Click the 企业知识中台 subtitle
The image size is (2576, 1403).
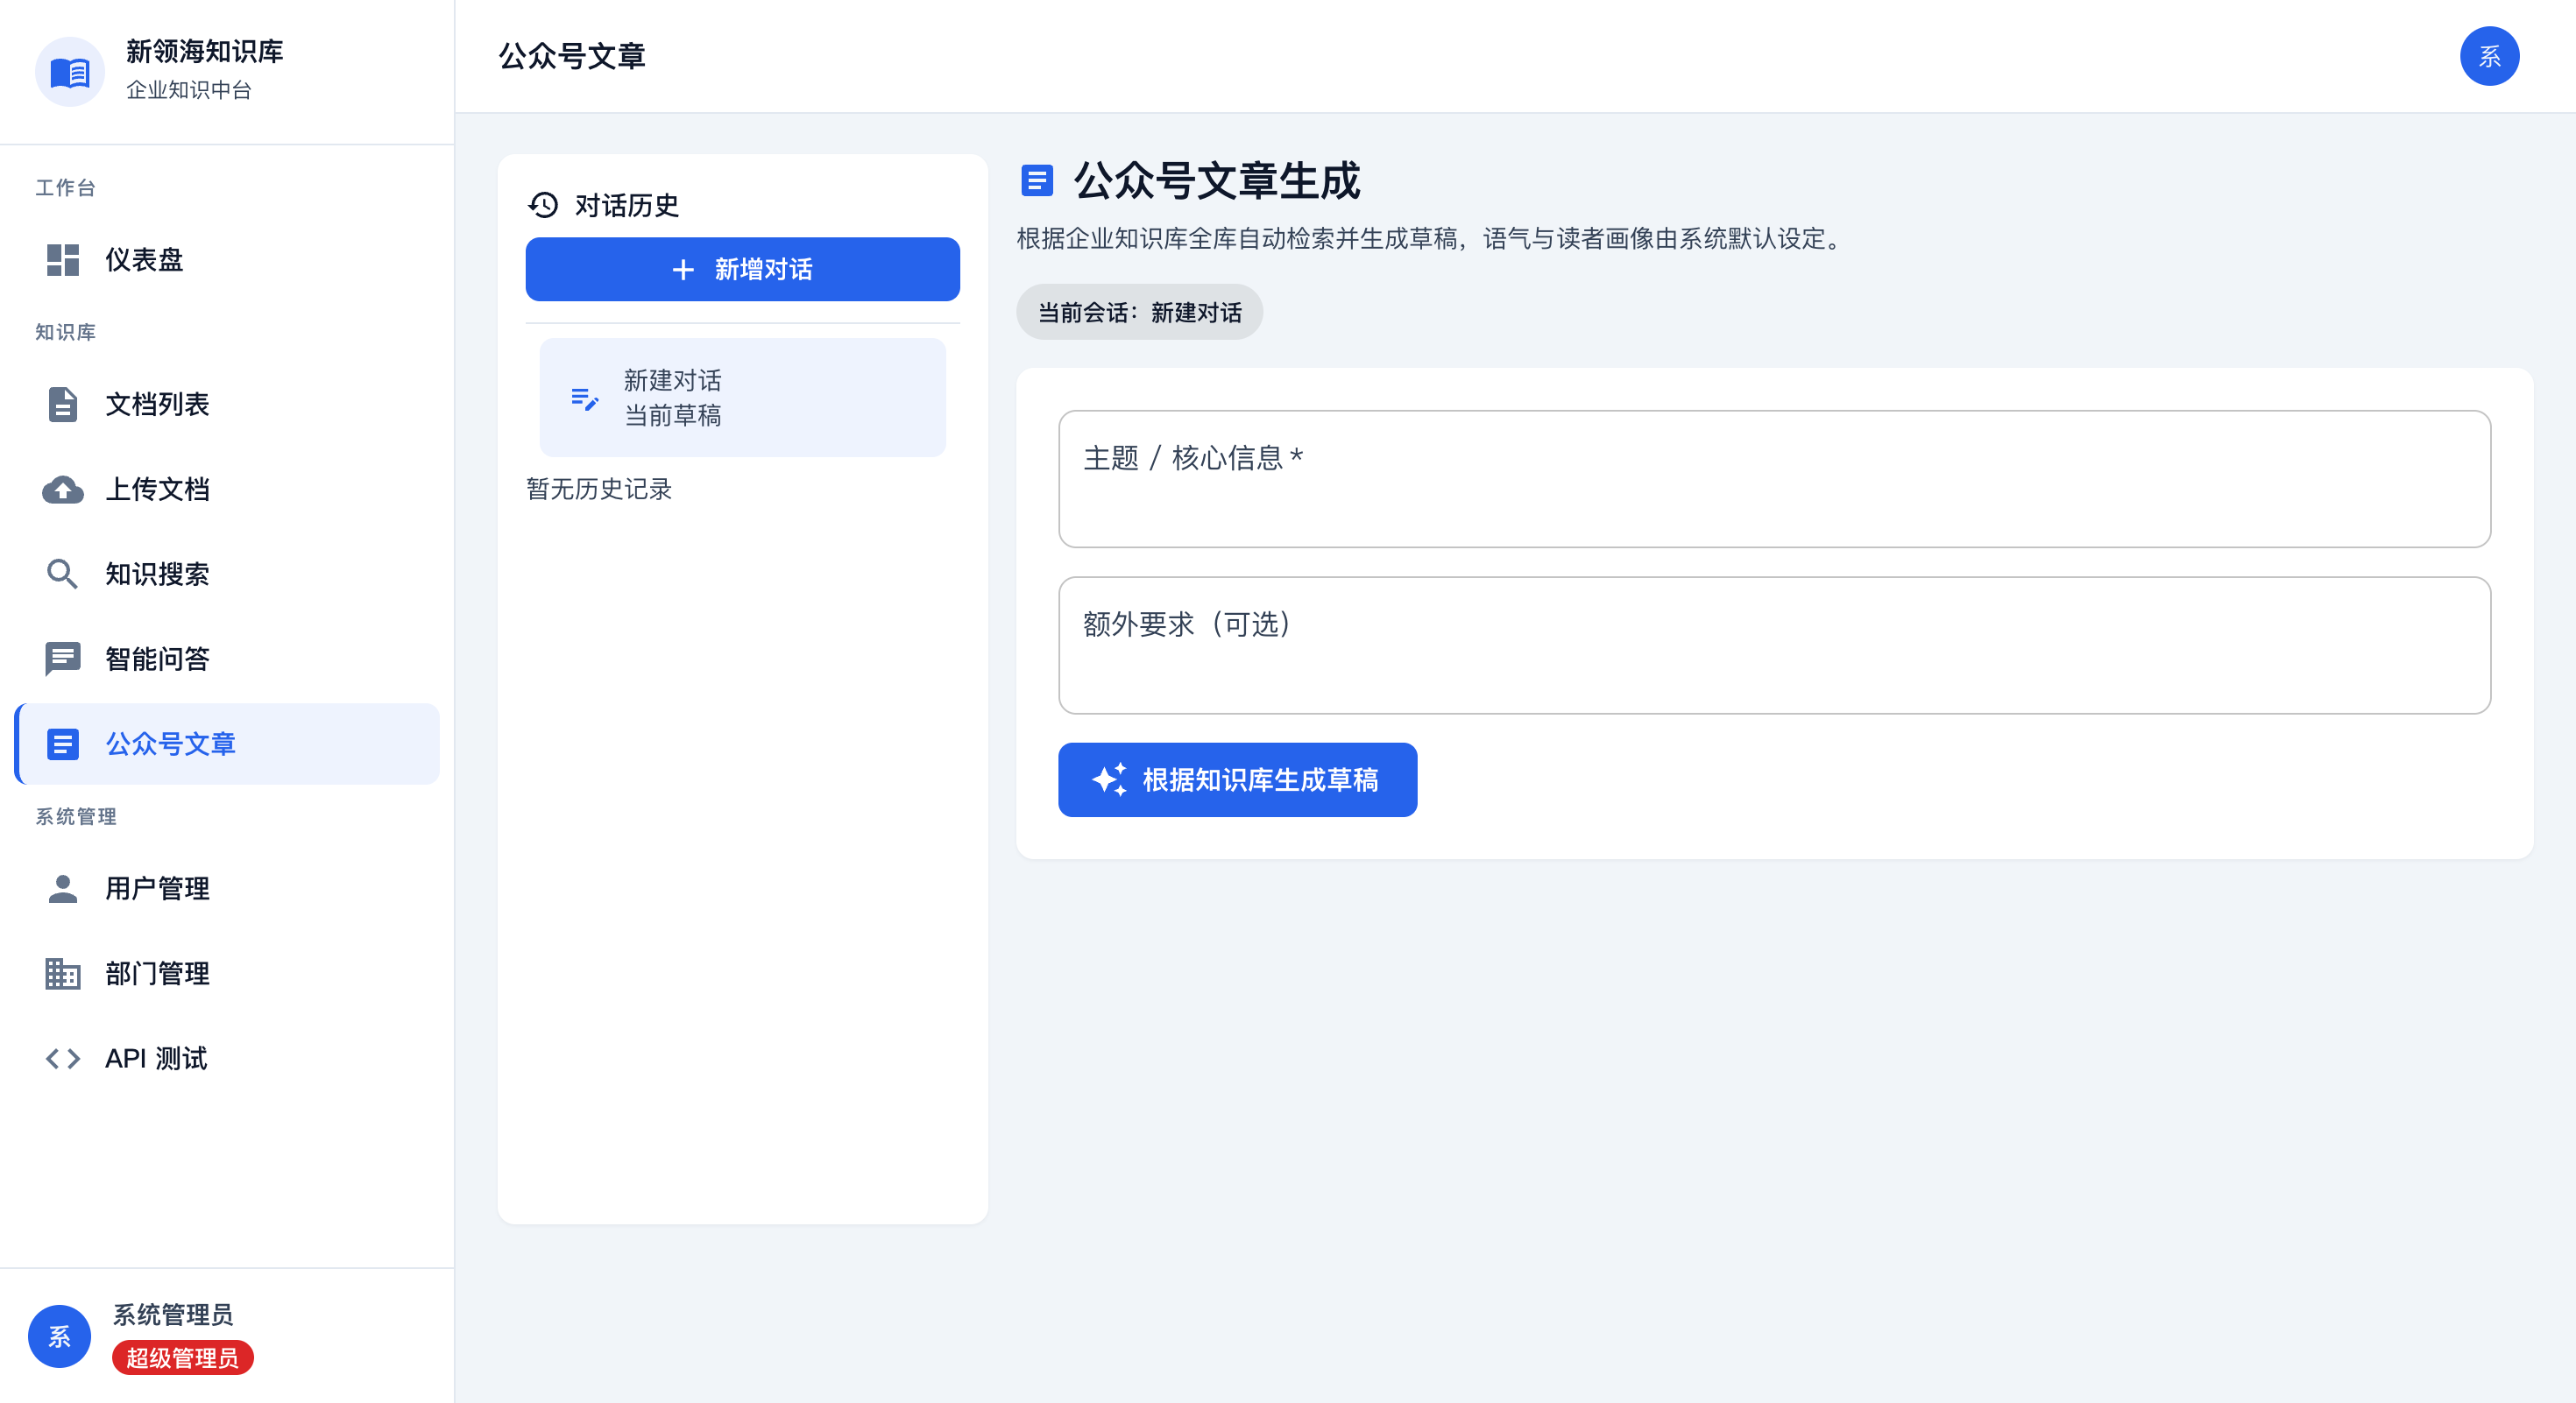pyautogui.click(x=189, y=91)
